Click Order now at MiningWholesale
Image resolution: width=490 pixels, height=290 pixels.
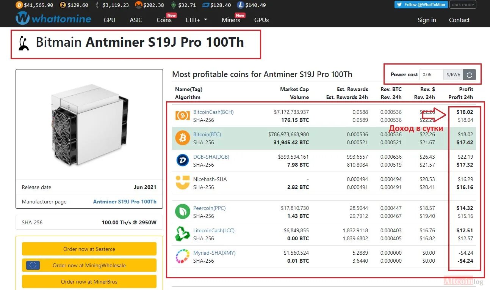[89, 265]
